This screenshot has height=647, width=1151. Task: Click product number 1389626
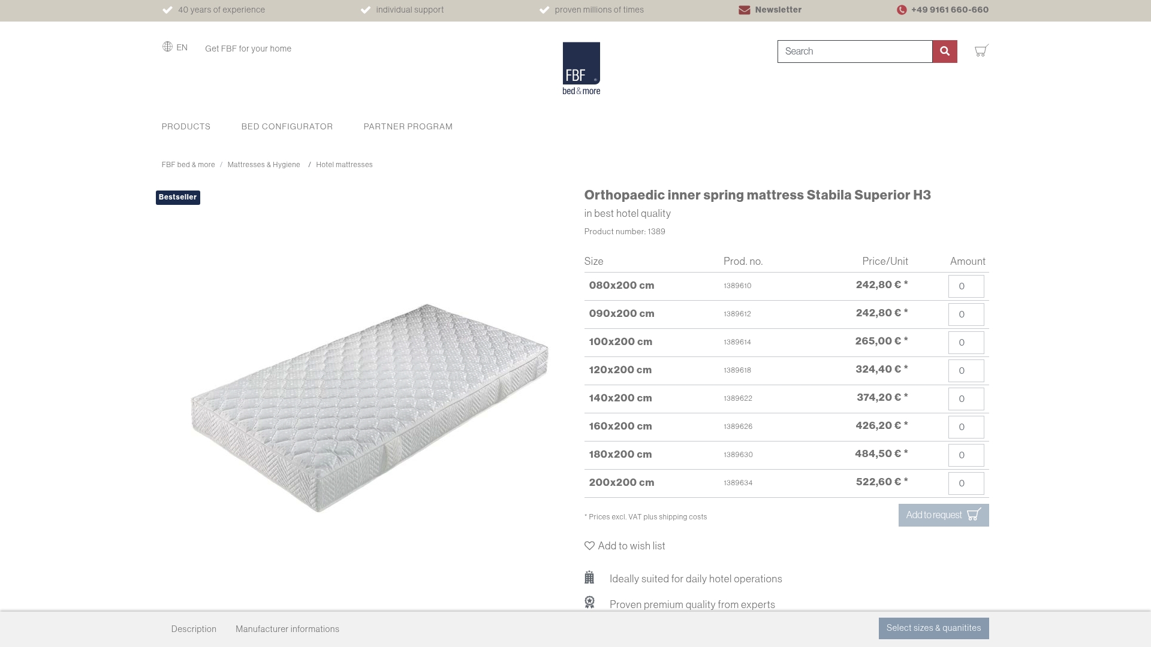tap(738, 427)
